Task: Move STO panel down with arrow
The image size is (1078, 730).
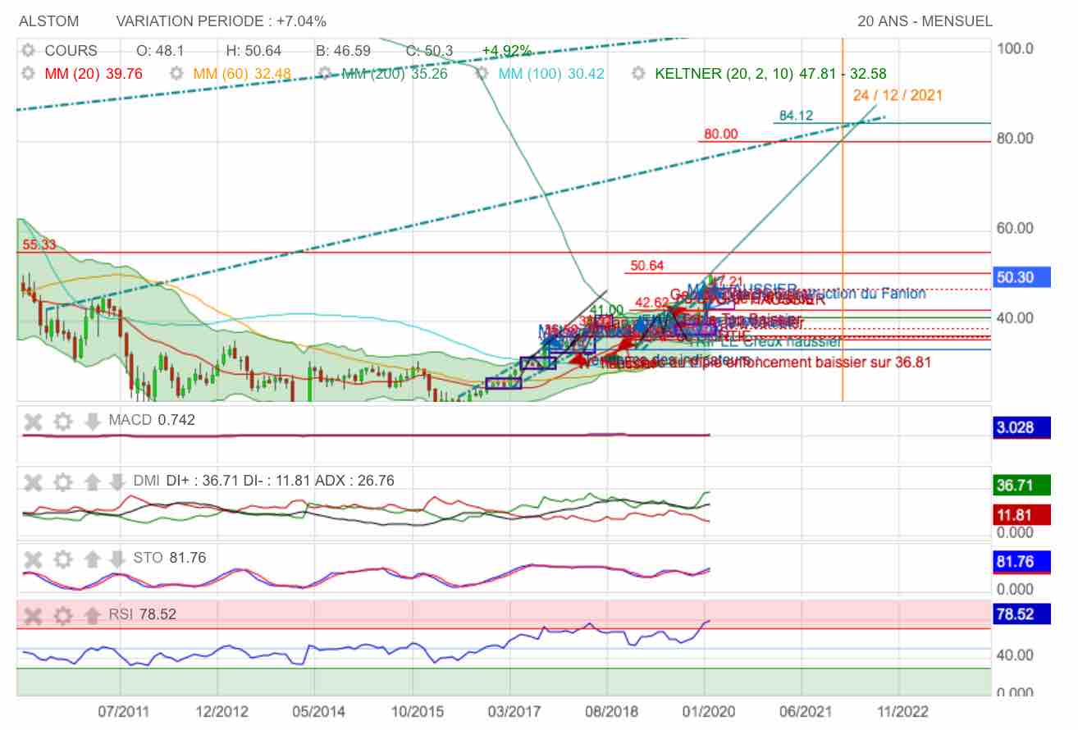Action: pyautogui.click(x=117, y=559)
